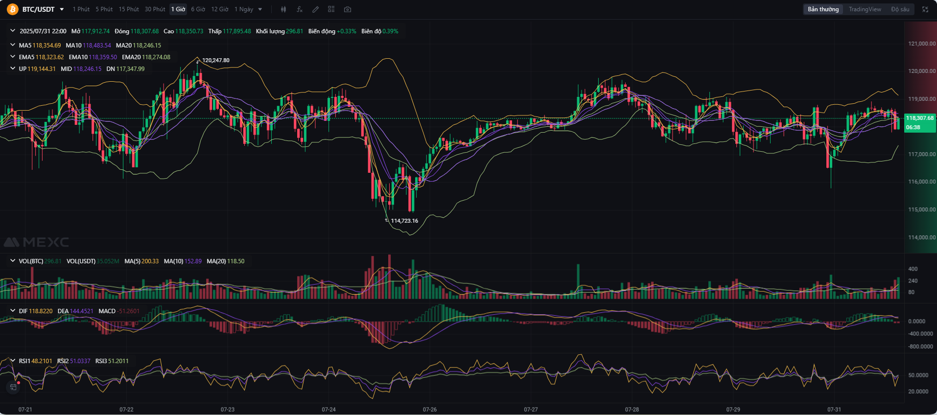Switch to Độ sâu depth view
Viewport: 937px width, 415px height.
coord(900,9)
